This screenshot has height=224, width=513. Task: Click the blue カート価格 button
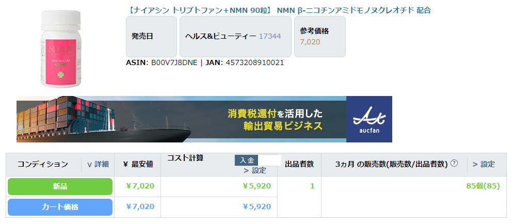[x=60, y=206]
